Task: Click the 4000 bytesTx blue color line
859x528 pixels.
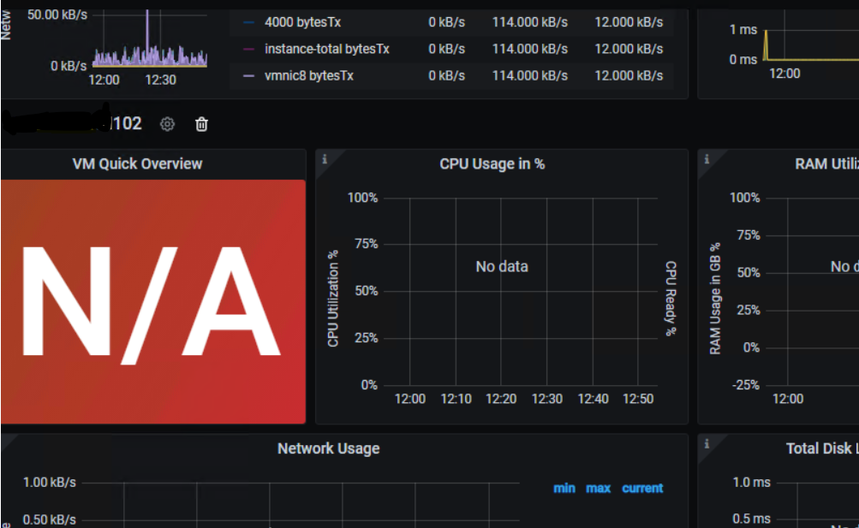Action: click(x=248, y=22)
